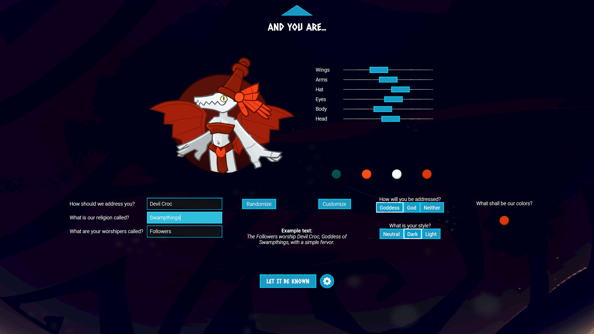This screenshot has width=594, height=334.
Task: Edit the religion name input field
Action: pos(184,217)
